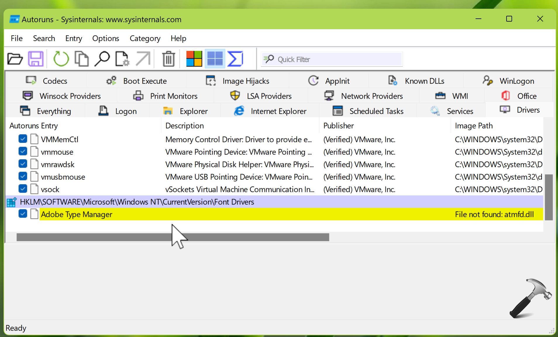This screenshot has width=558, height=337.
Task: Disable the vmrawdsk driver checkbox
Action: (23, 164)
